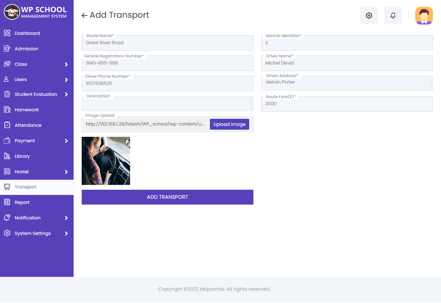Viewport: 441px width, 303px height.
Task: Go back using the left arrow
Action: (85, 15)
